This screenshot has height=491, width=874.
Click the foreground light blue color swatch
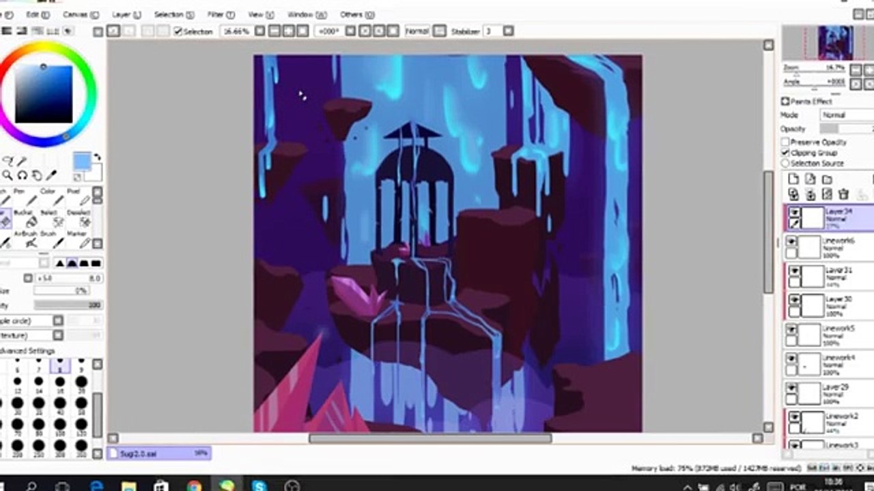tap(81, 161)
